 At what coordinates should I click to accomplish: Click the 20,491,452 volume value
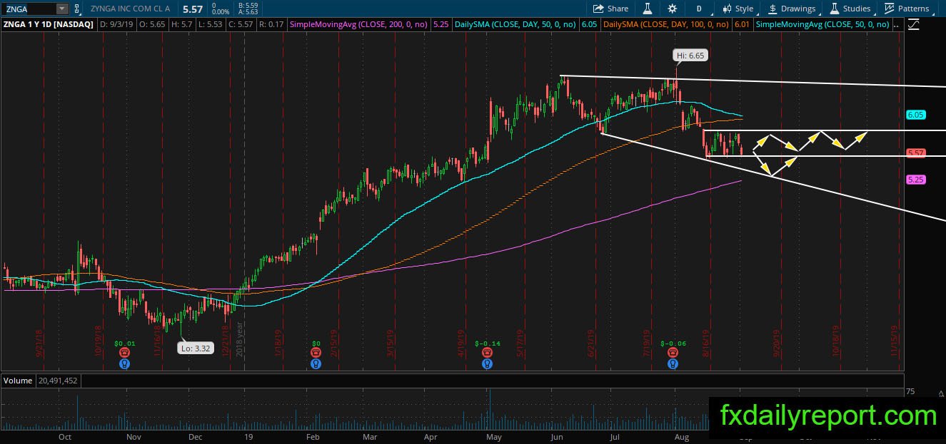[x=57, y=381]
